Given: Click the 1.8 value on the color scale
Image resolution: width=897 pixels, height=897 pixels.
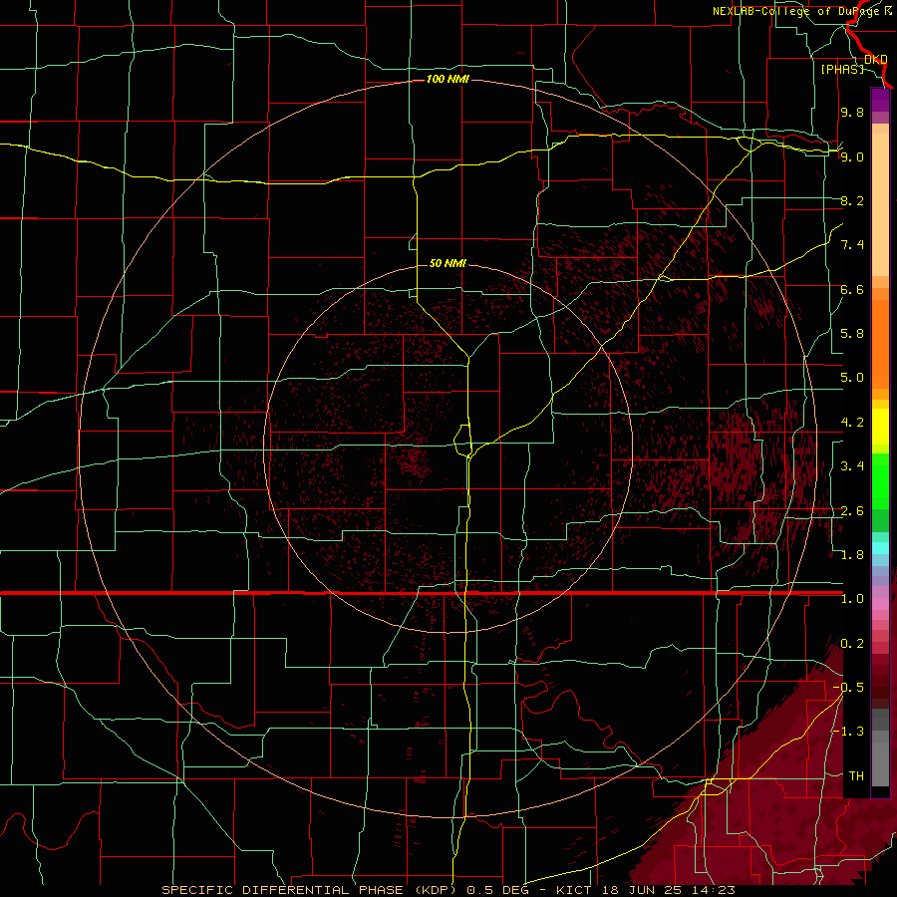Looking at the screenshot, I should pyautogui.click(x=852, y=555).
